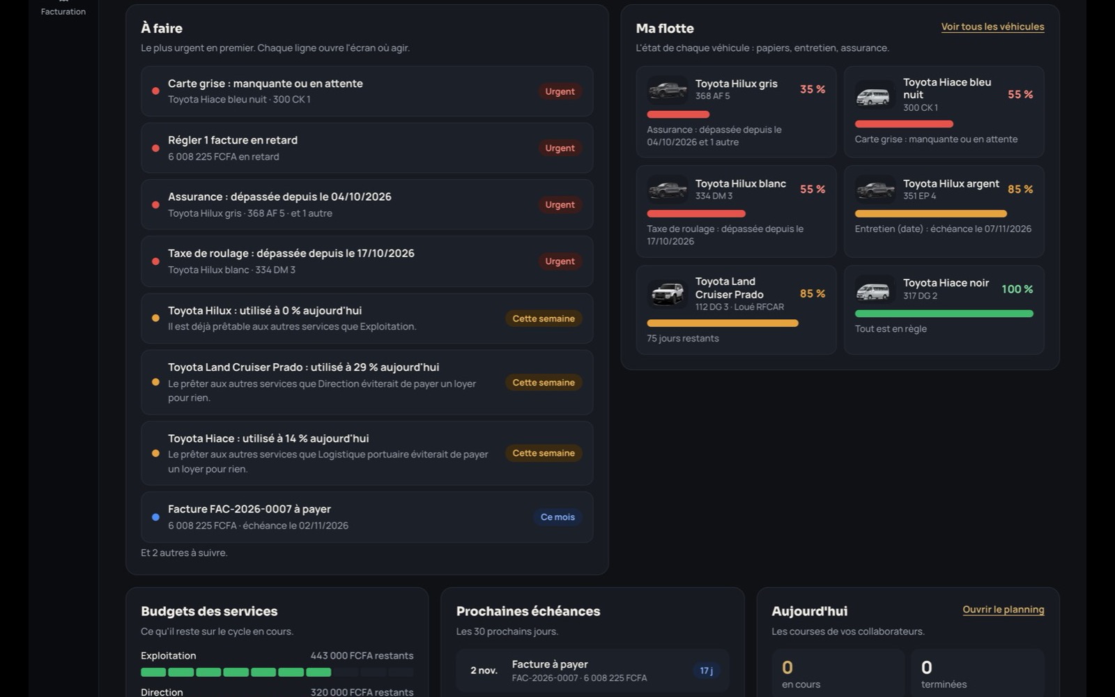This screenshot has width=1115, height=697.
Task: Select Toyota Hiace utilisé à 14 % row
Action: (367, 453)
